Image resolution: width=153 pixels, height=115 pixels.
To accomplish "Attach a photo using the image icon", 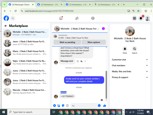I will pos(59,105).
